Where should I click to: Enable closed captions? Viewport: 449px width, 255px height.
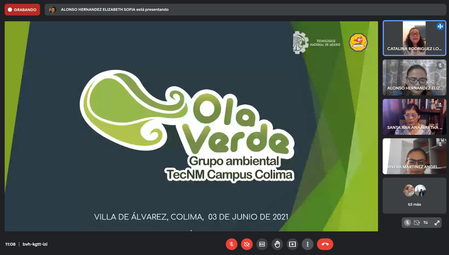pyautogui.click(x=262, y=244)
